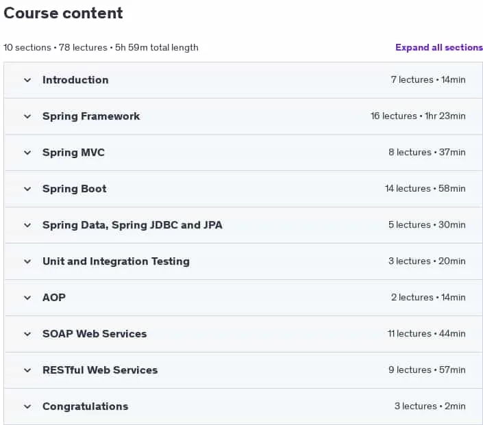Image resolution: width=483 pixels, height=425 pixels.
Task: Click the Congratulations section chevron
Action: pyautogui.click(x=27, y=407)
